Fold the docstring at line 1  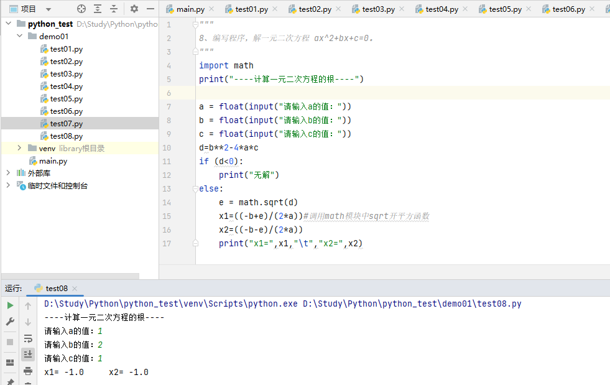tap(195, 24)
